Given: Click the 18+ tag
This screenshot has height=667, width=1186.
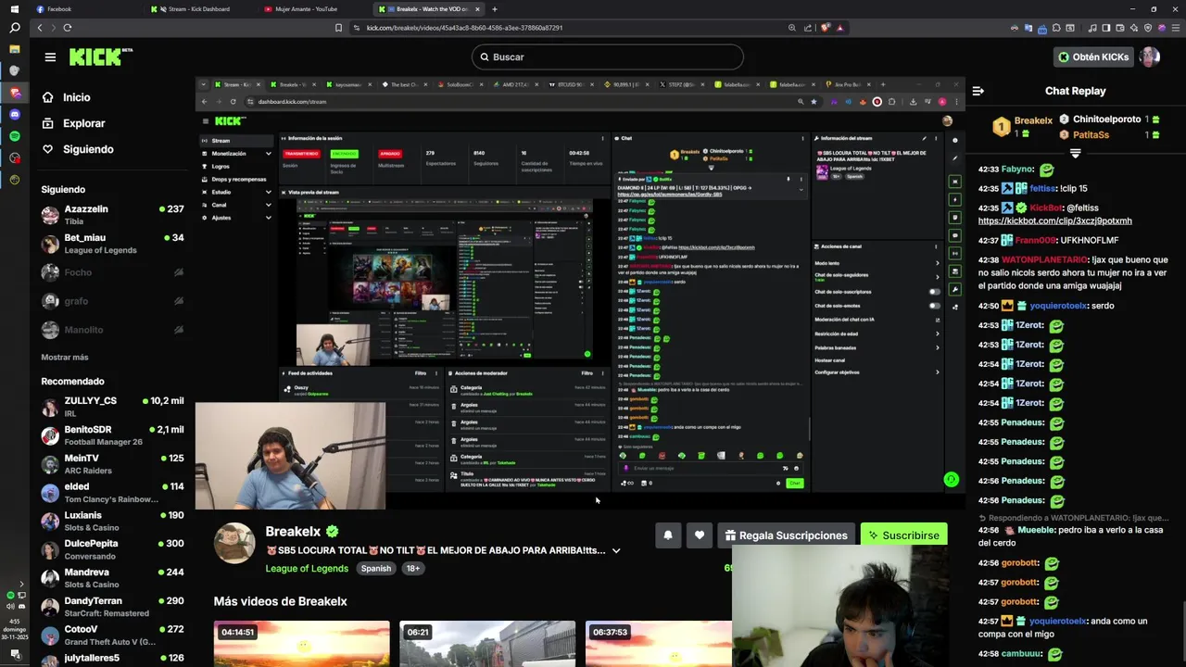Looking at the screenshot, I should [413, 569].
